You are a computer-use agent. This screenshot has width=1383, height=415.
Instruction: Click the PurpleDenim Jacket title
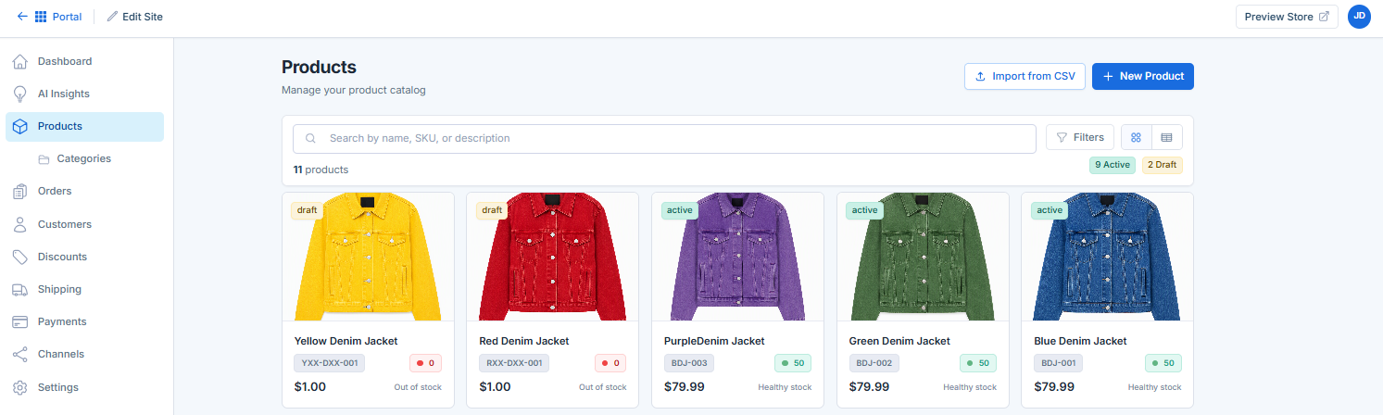coord(714,341)
